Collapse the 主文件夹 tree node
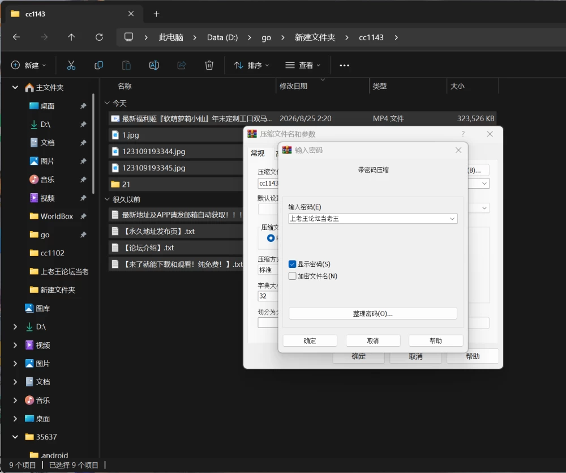566x473 pixels. pyautogui.click(x=15, y=87)
